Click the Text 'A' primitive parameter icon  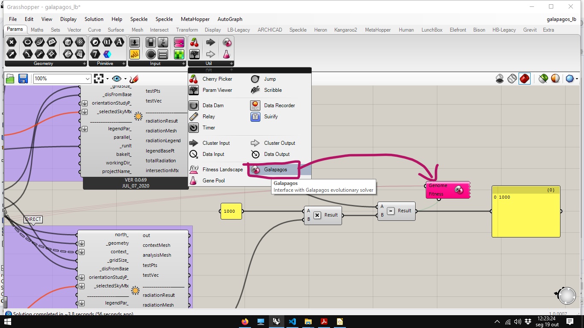point(119,42)
